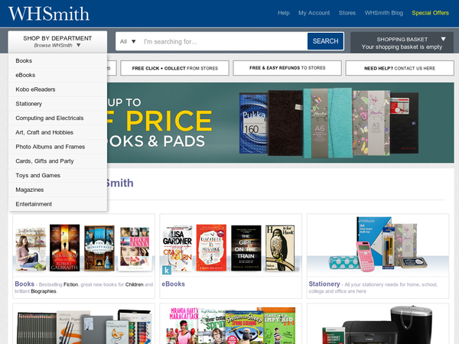Click the Kobo 'k' badge icon
This screenshot has width=459, height=344.
[167, 270]
